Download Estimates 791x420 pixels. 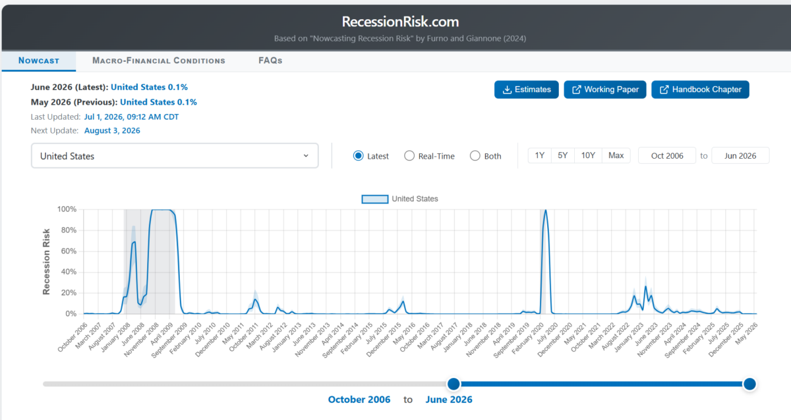pos(527,90)
